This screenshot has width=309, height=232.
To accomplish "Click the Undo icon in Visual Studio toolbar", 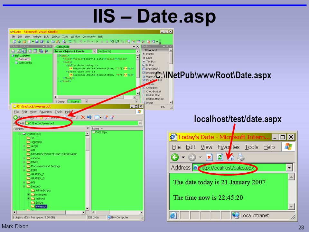I will point(81,42).
